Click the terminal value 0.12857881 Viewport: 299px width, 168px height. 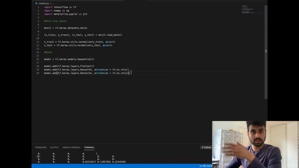(x=104, y=162)
